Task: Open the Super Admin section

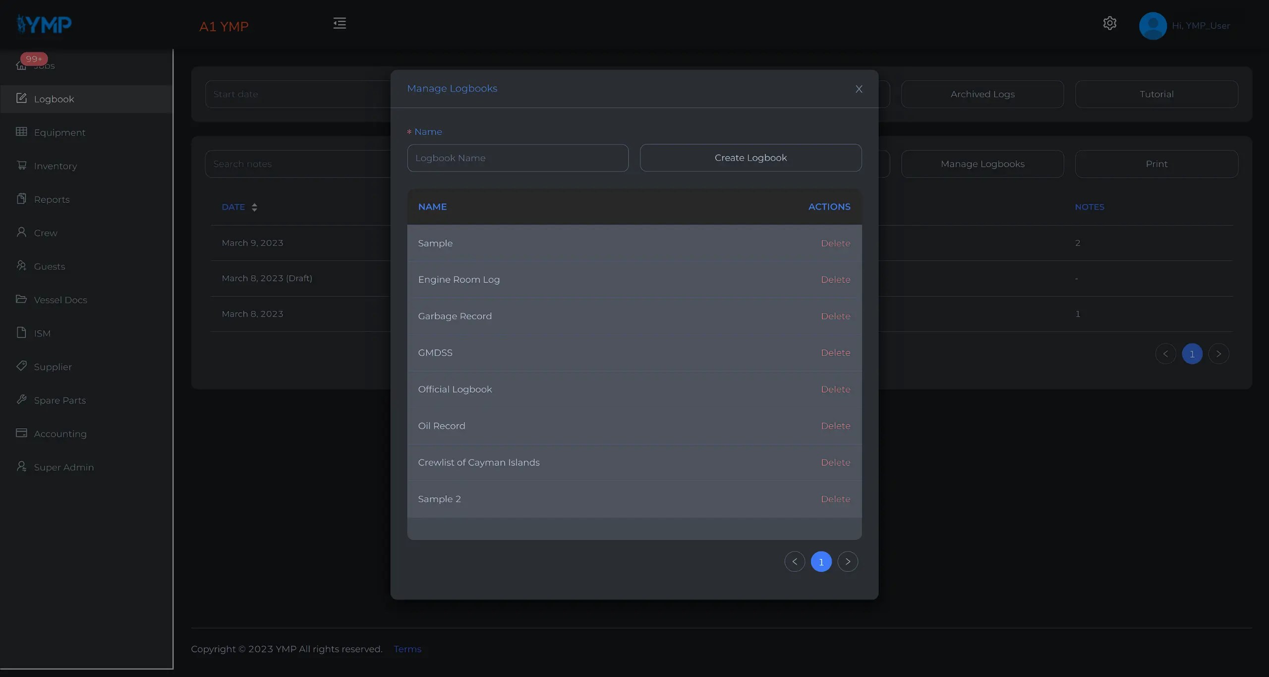Action: (64, 466)
